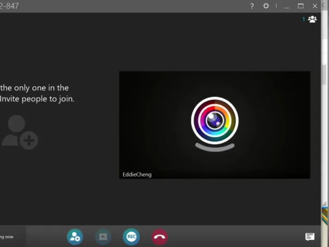Open the help question mark icon
This screenshot has height=247, width=329.
(x=252, y=6)
